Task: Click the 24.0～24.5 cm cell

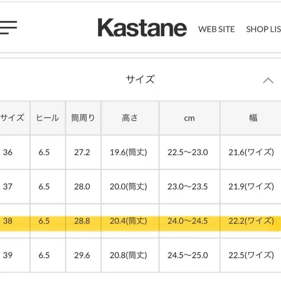Action: (187, 221)
